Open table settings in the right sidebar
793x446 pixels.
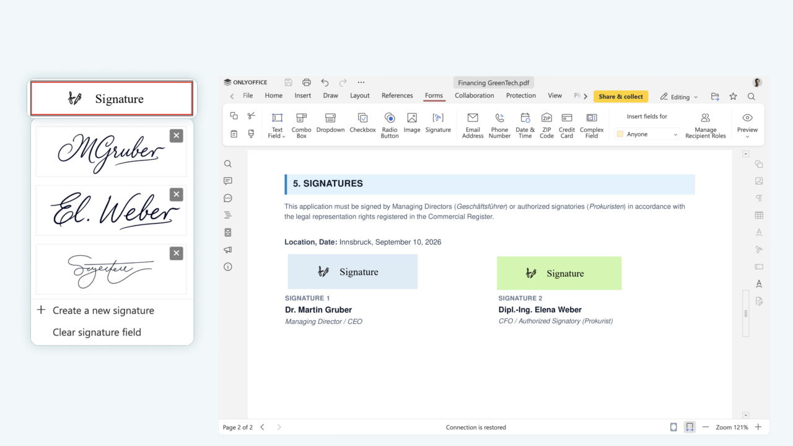click(x=759, y=215)
